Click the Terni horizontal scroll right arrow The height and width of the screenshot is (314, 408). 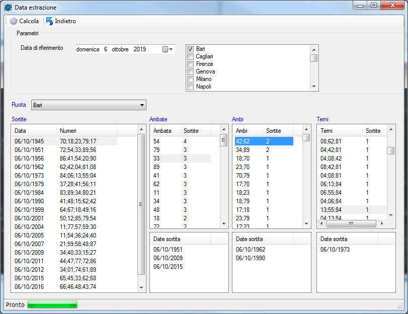tap(382, 223)
